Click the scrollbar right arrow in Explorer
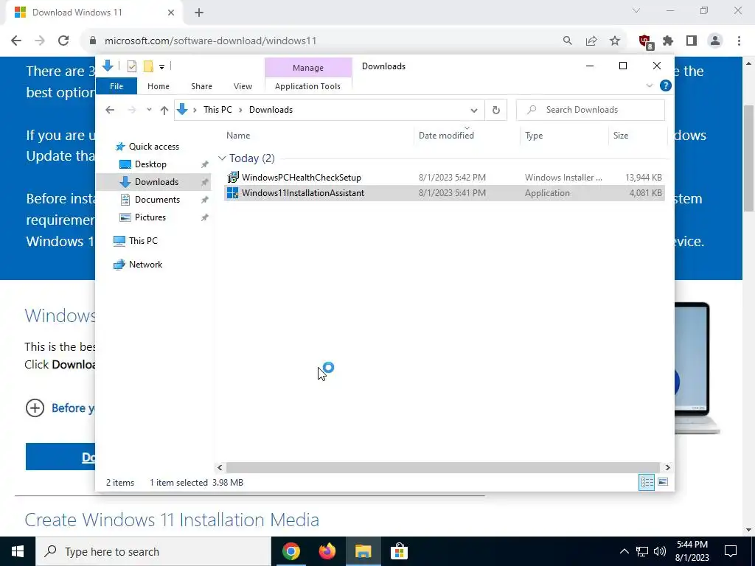This screenshot has width=755, height=566. (667, 467)
